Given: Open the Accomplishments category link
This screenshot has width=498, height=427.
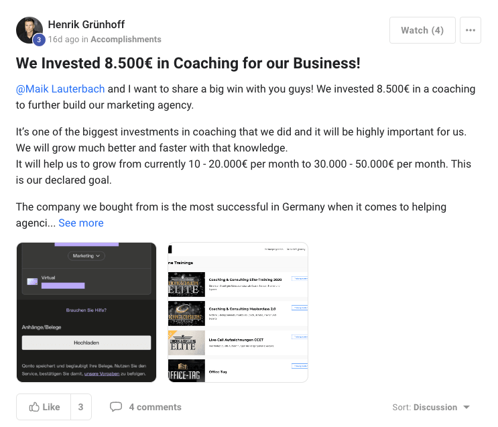Looking at the screenshot, I should [x=126, y=40].
